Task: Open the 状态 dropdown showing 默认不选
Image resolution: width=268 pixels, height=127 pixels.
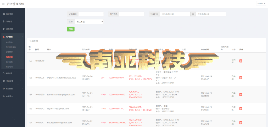Action: pos(89,22)
